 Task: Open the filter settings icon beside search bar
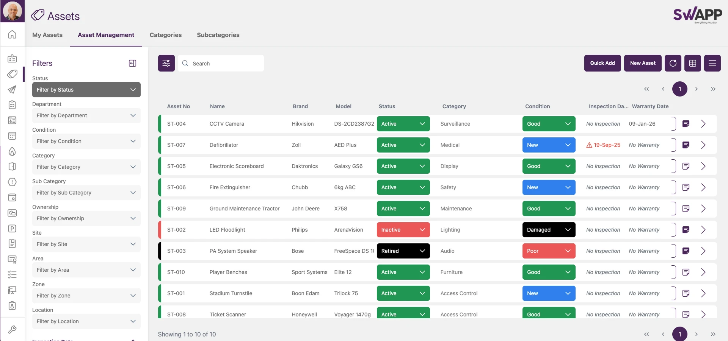click(166, 63)
